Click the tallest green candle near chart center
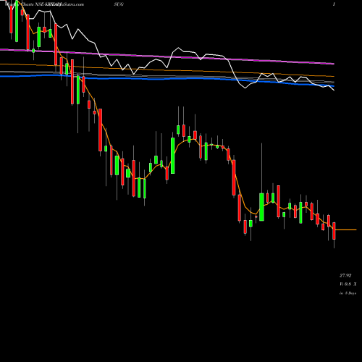Screen dimensions: 362x362 click(x=173, y=156)
